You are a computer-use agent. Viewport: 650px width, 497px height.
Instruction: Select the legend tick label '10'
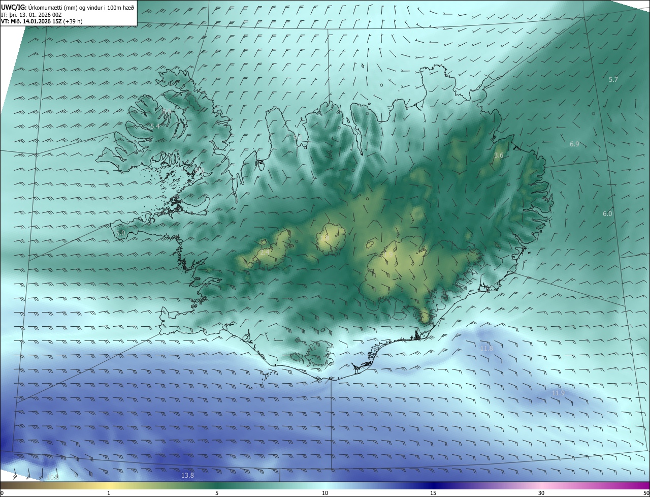(x=325, y=493)
